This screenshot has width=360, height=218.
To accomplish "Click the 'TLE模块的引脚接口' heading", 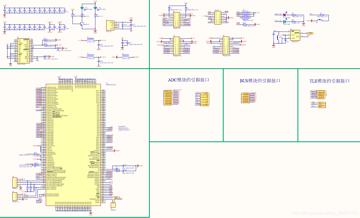I will point(330,81).
